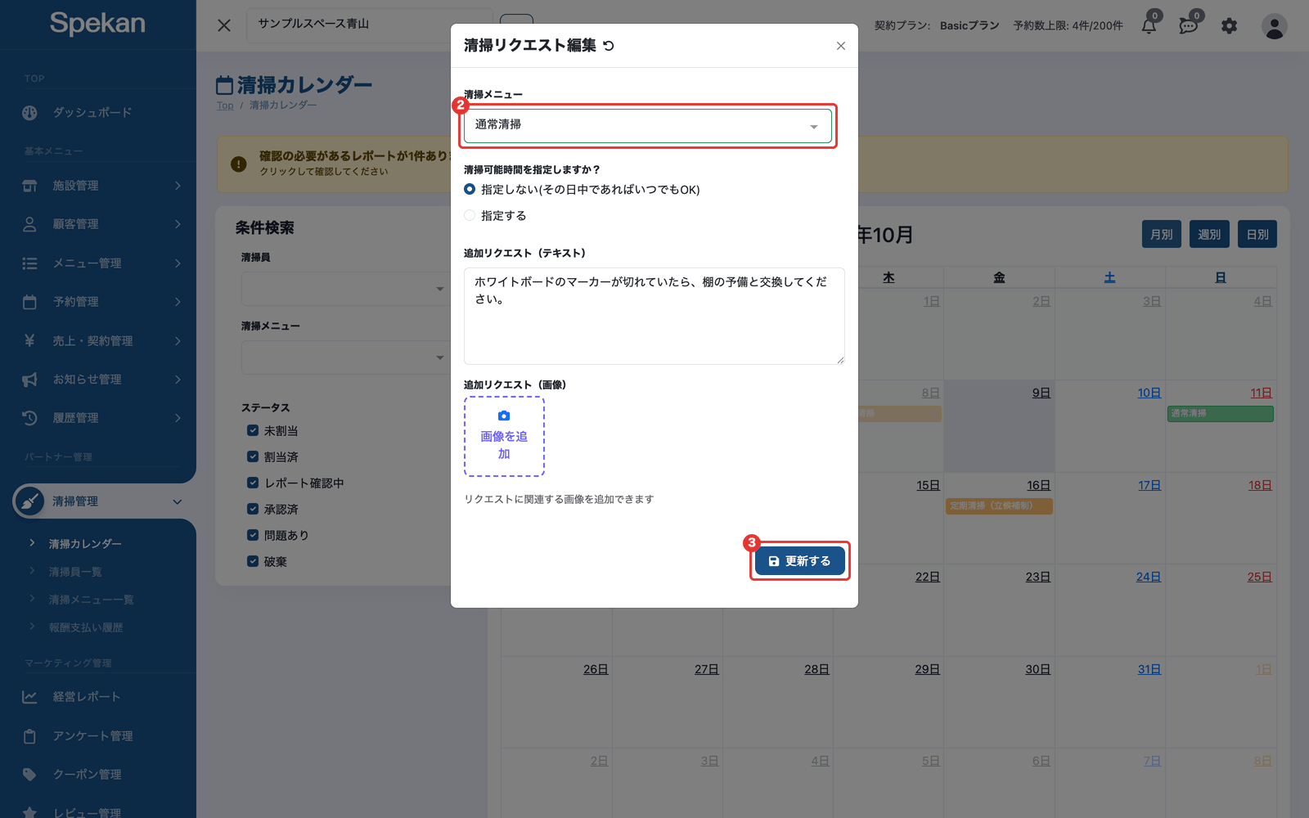Click the 予約管理 calendar icon
This screenshot has width=1309, height=818.
tap(29, 302)
